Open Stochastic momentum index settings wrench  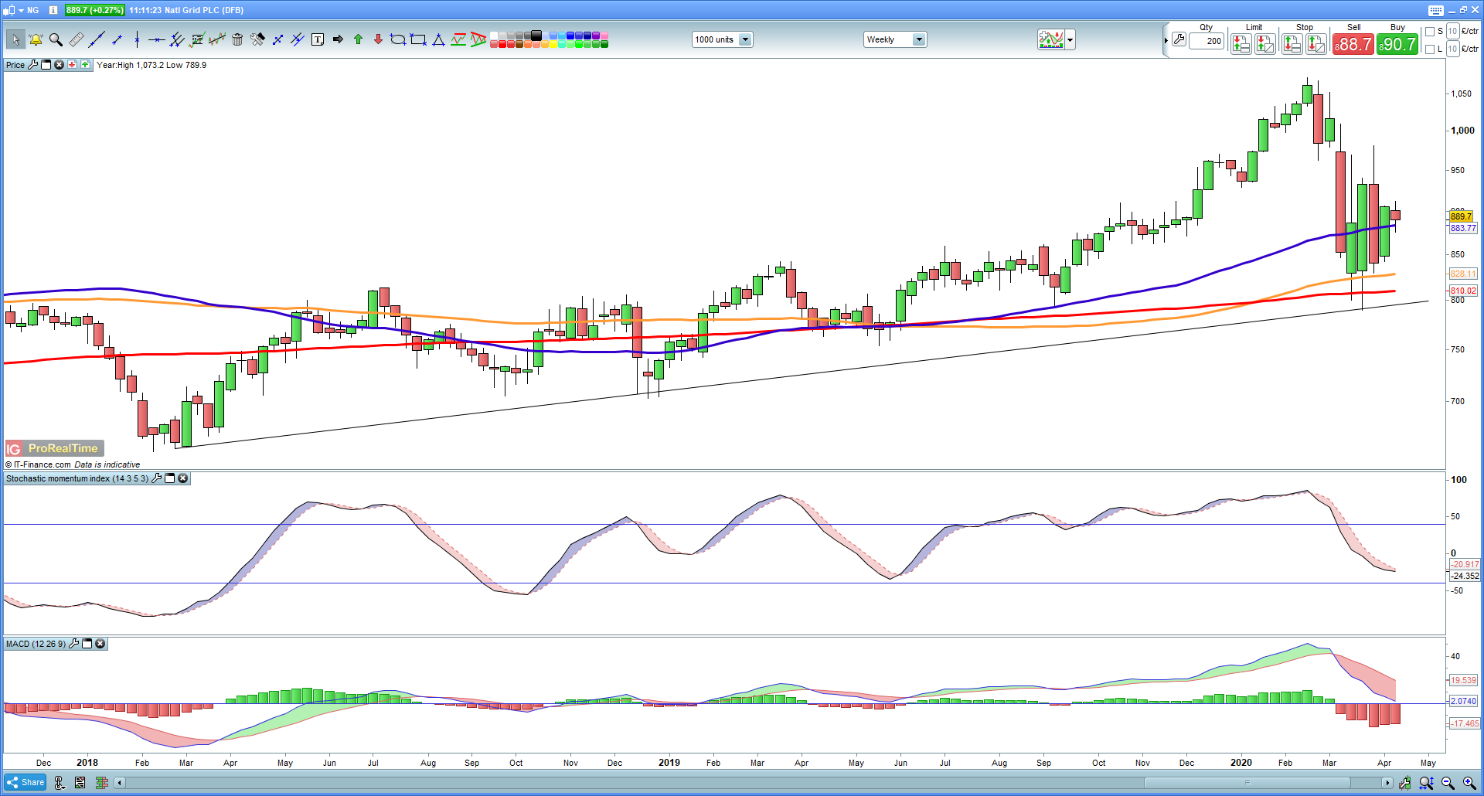pos(157,478)
